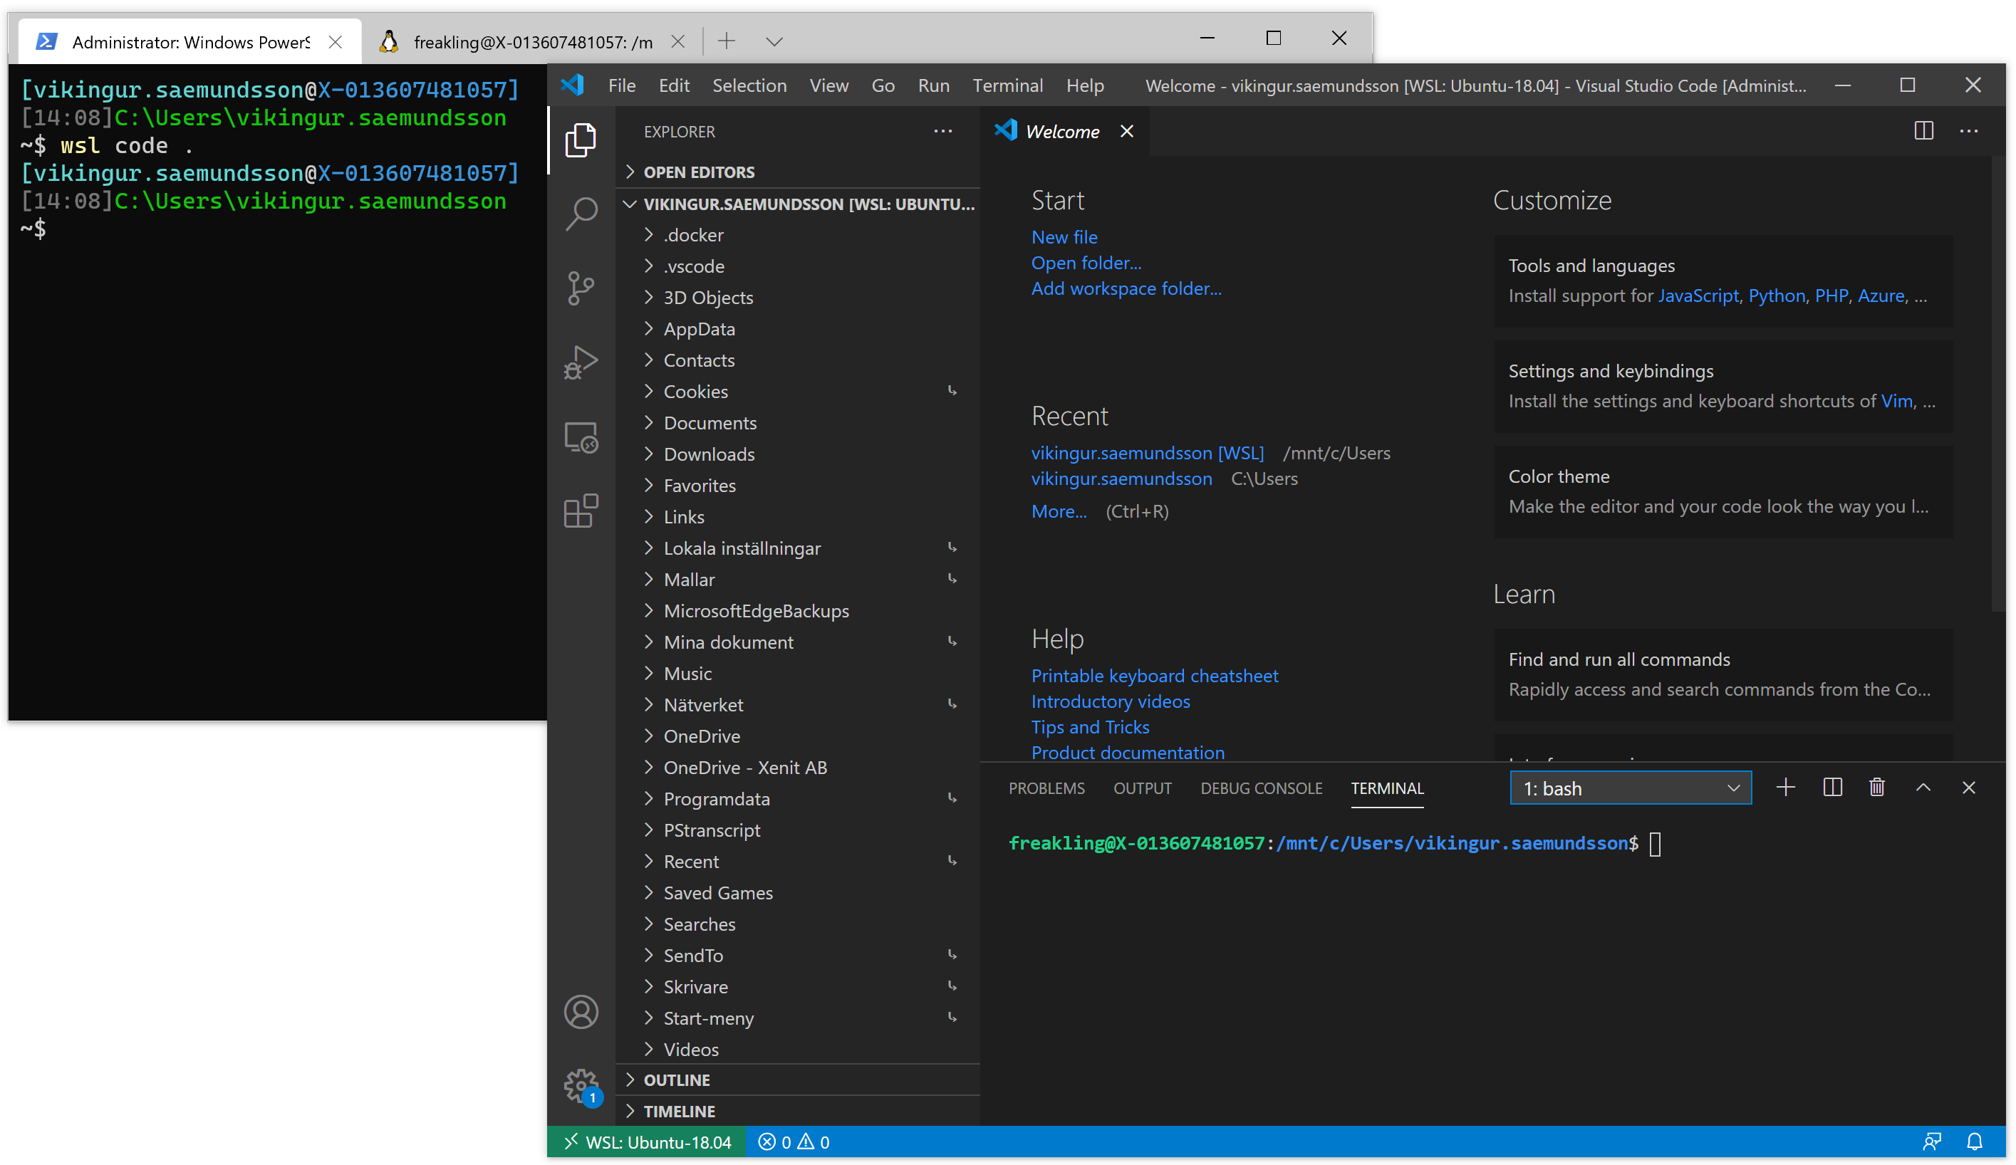Image resolution: width=2016 pixels, height=1165 pixels.
Task: Click the Extensions icon in sidebar
Action: click(x=583, y=509)
